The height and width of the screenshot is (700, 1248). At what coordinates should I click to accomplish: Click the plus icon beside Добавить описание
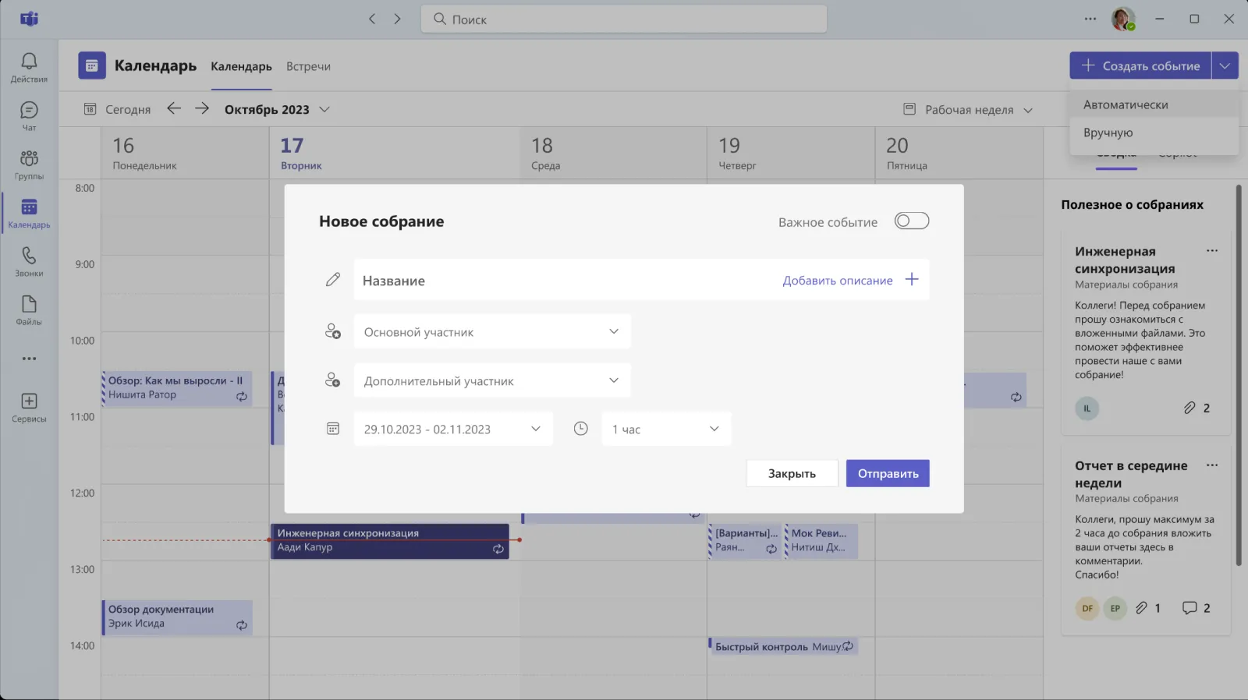(x=912, y=279)
